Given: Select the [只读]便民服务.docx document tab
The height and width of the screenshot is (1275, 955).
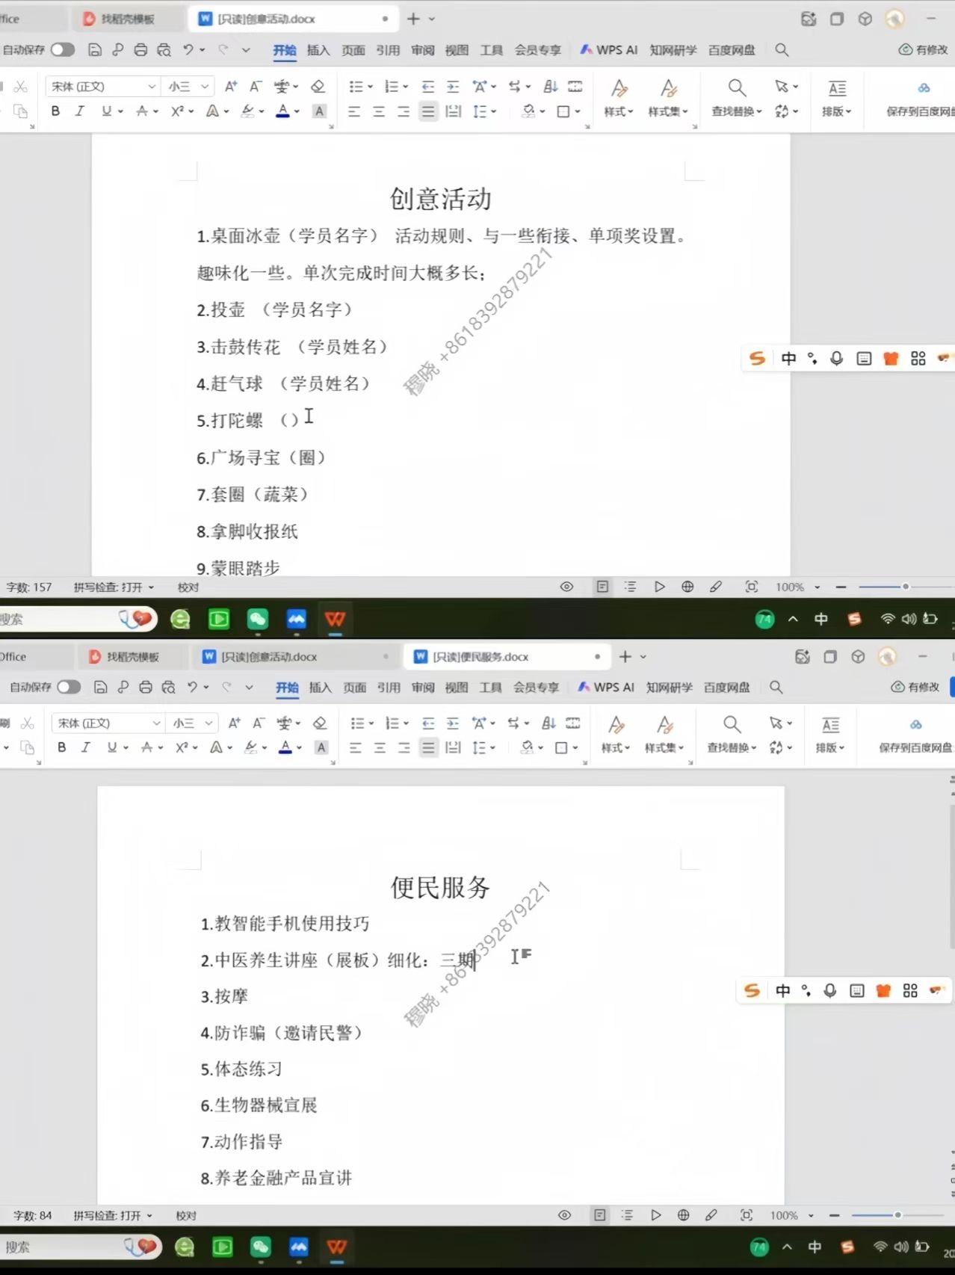Looking at the screenshot, I should [480, 657].
